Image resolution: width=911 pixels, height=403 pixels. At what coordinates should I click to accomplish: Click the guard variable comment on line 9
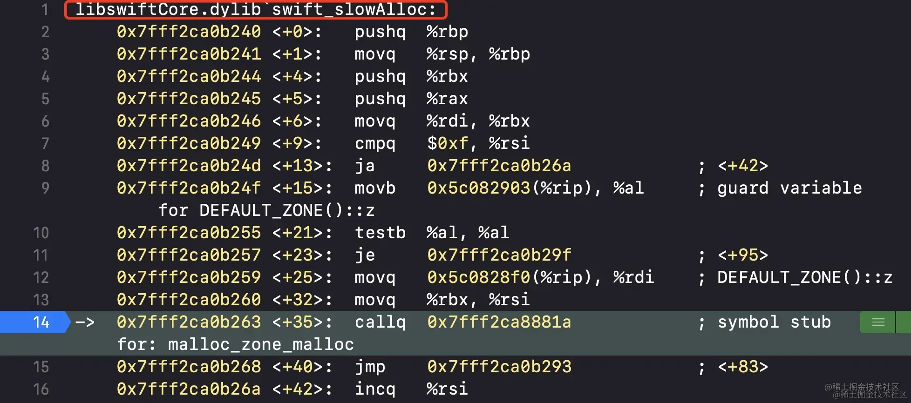click(789, 188)
